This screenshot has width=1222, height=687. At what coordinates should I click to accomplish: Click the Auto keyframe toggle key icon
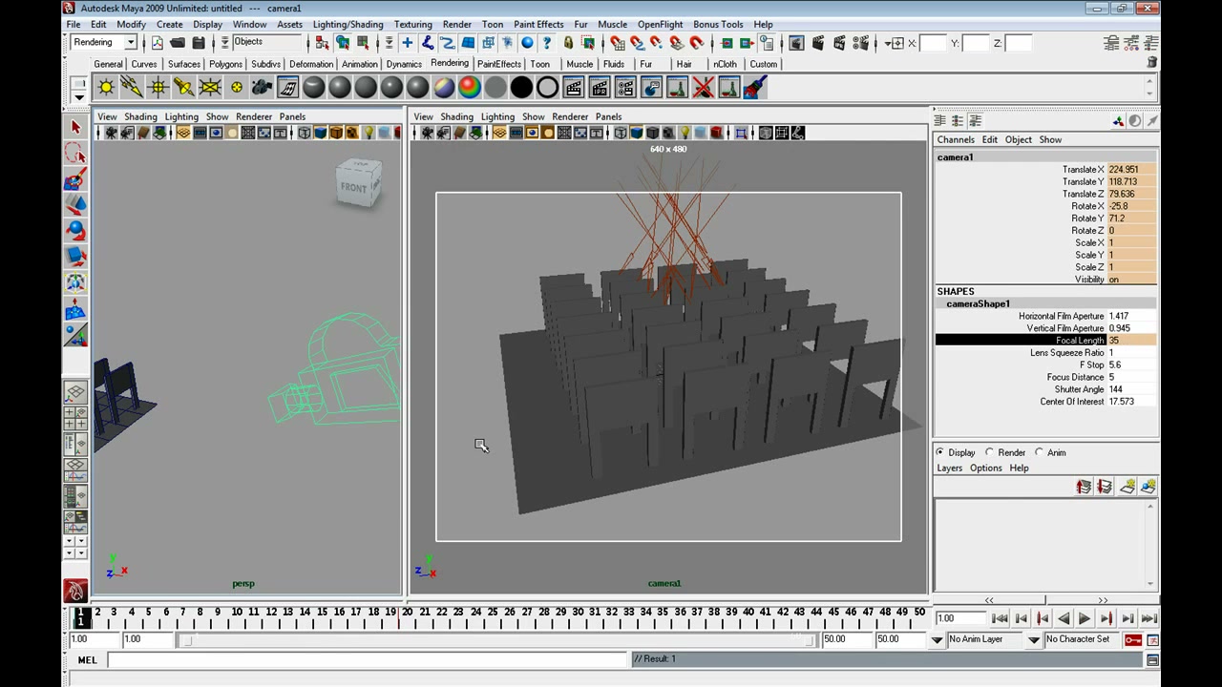click(x=1133, y=639)
